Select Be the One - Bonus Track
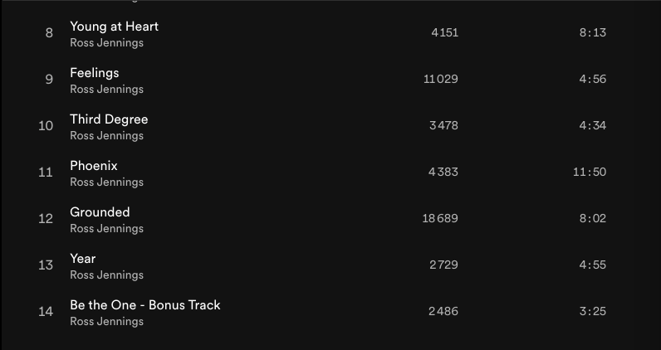661x350 pixels. 144,305
